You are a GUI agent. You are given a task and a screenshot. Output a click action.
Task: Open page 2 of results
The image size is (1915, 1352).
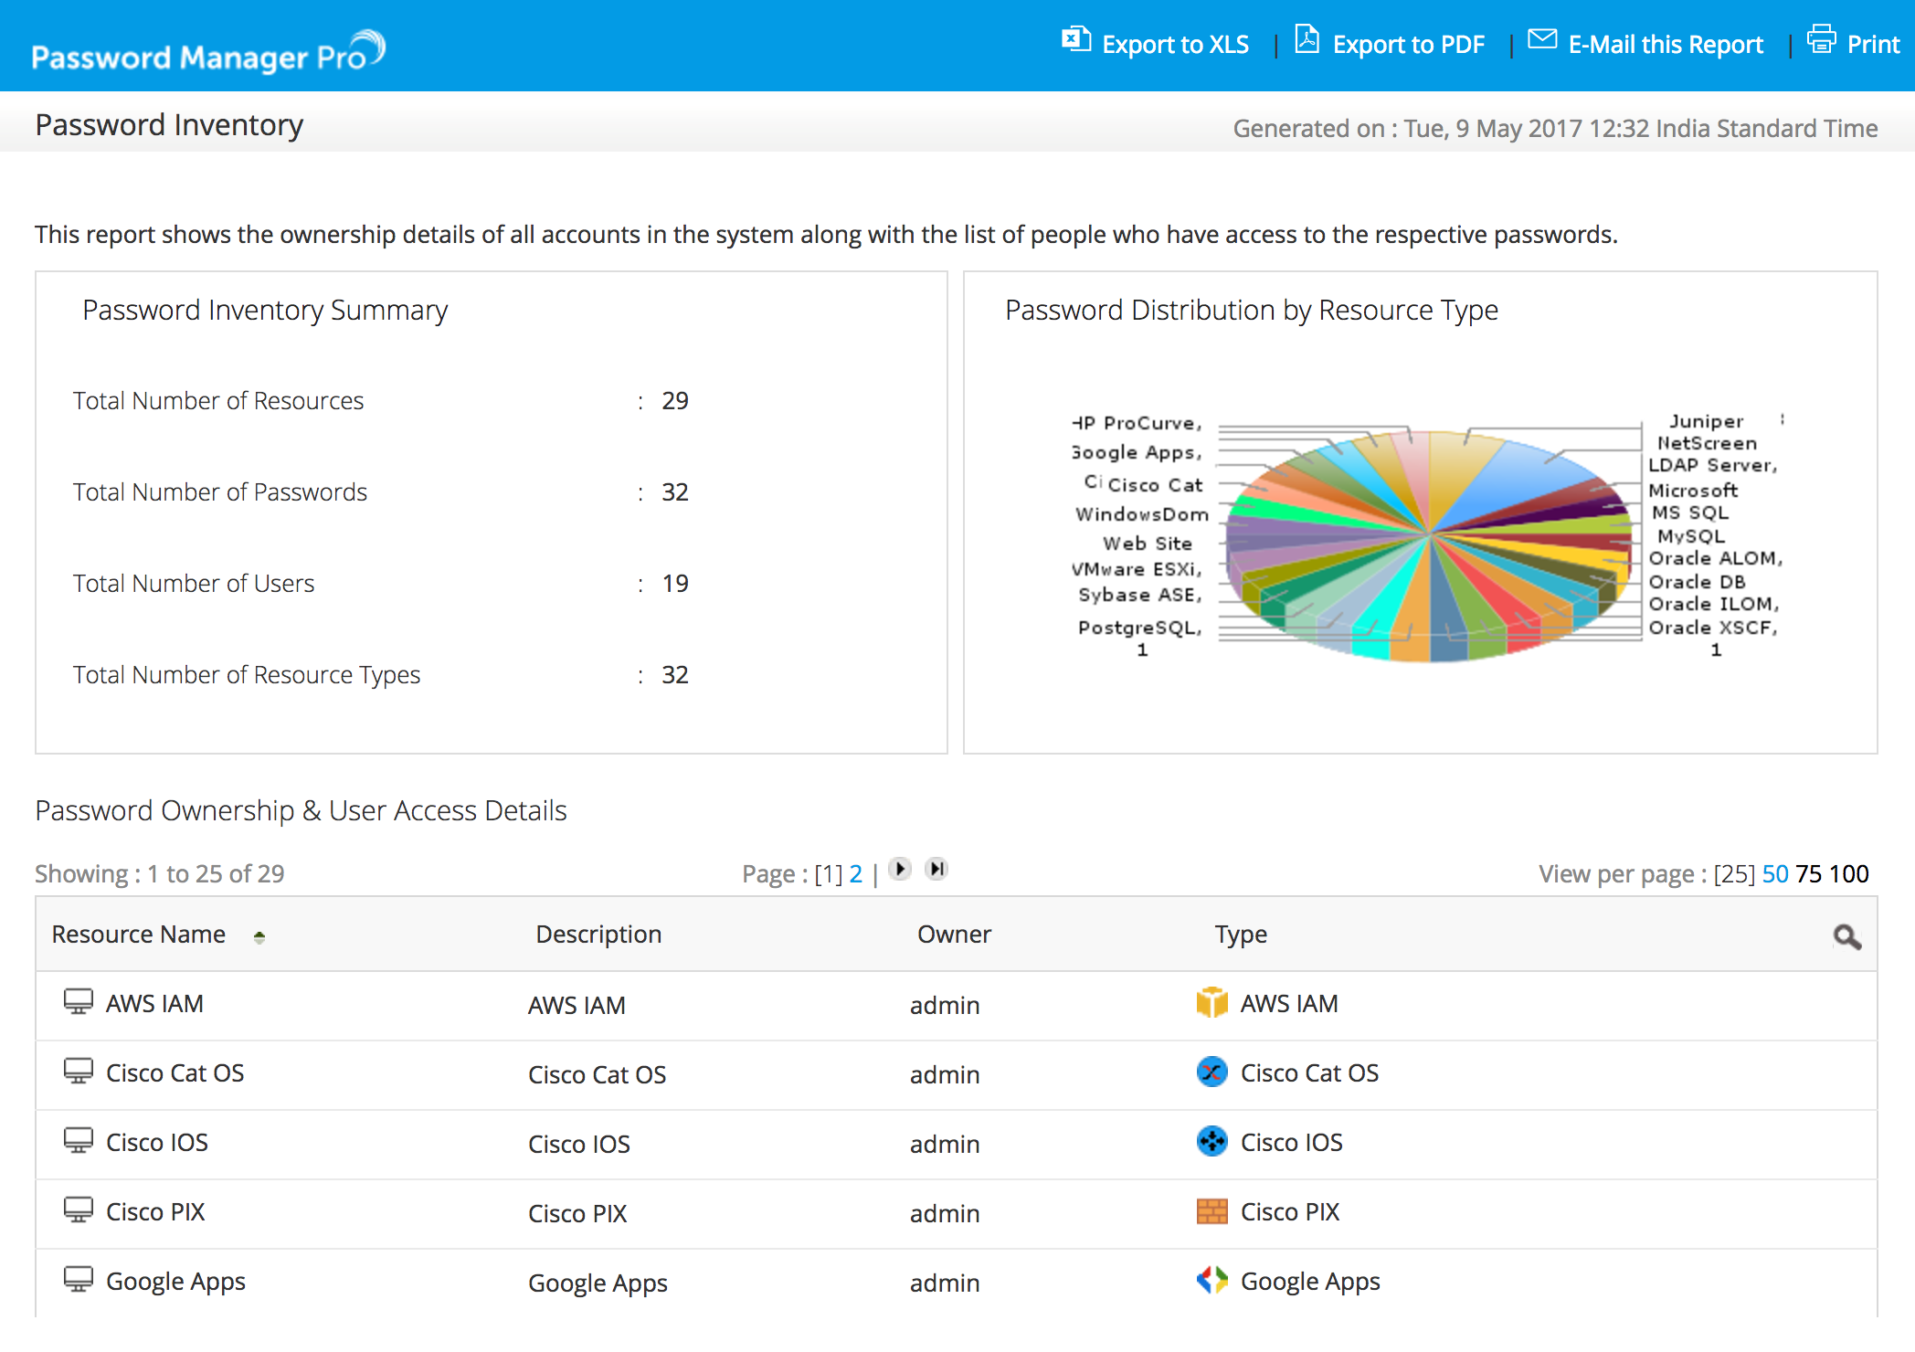click(x=855, y=874)
